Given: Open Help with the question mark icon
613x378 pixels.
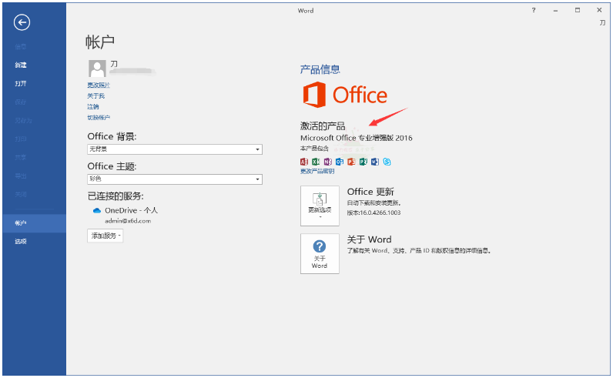Looking at the screenshot, I should pyautogui.click(x=533, y=10).
